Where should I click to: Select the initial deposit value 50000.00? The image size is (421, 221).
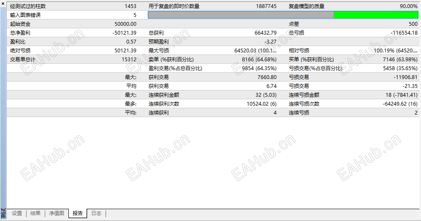(x=125, y=24)
